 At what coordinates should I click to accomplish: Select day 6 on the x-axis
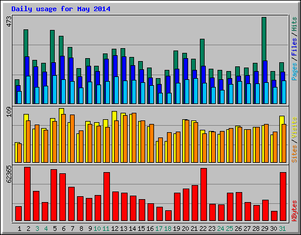click(x=63, y=229)
